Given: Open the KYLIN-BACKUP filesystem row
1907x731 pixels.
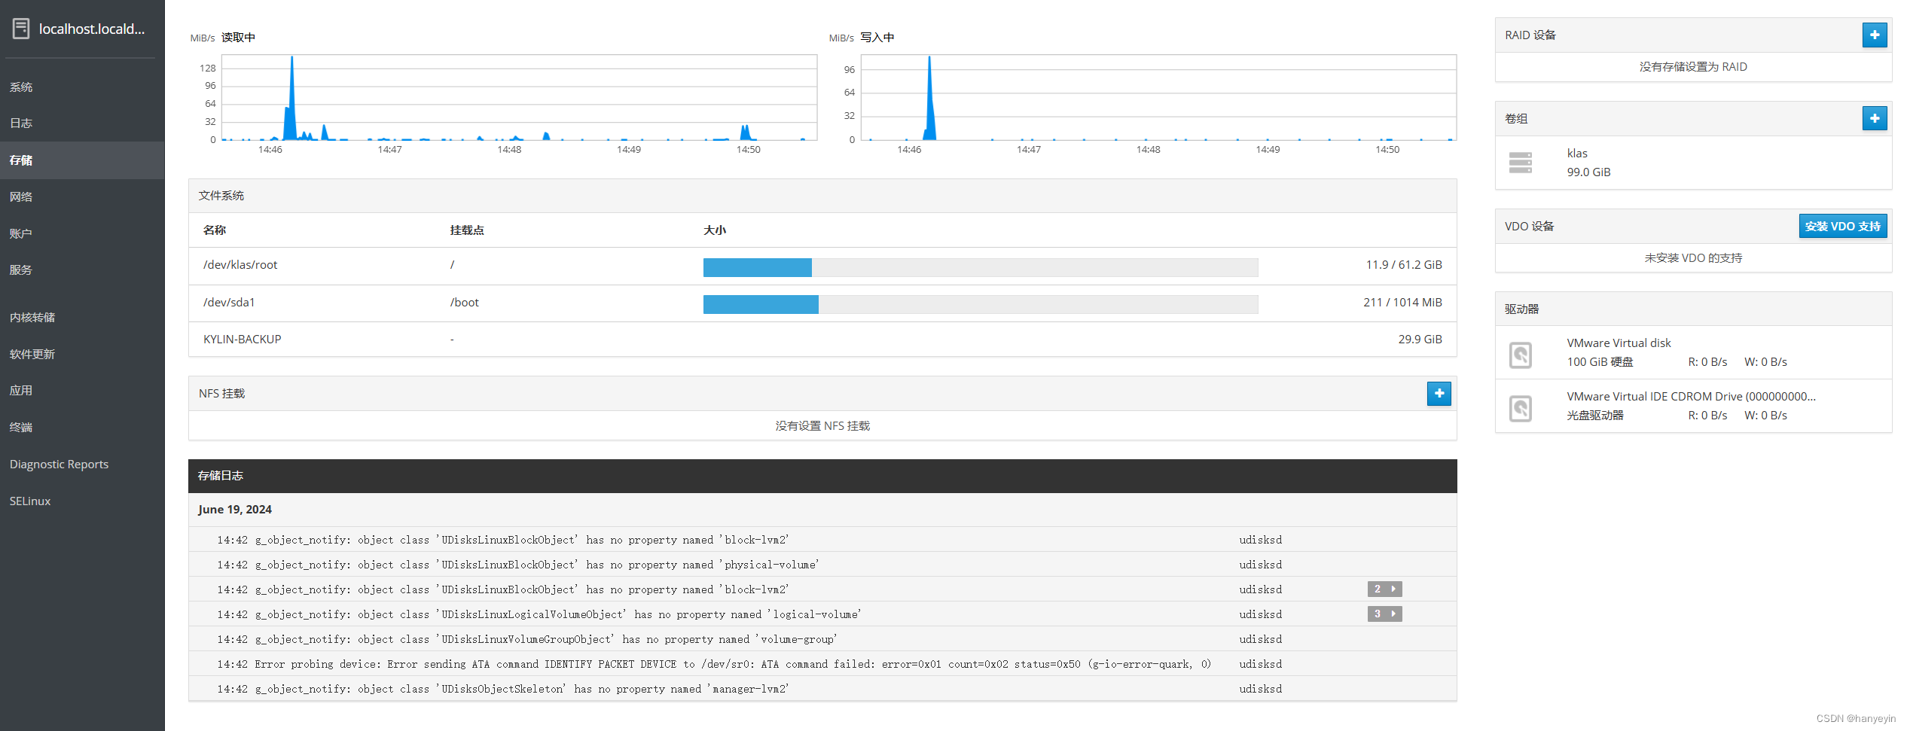Looking at the screenshot, I should 822,340.
